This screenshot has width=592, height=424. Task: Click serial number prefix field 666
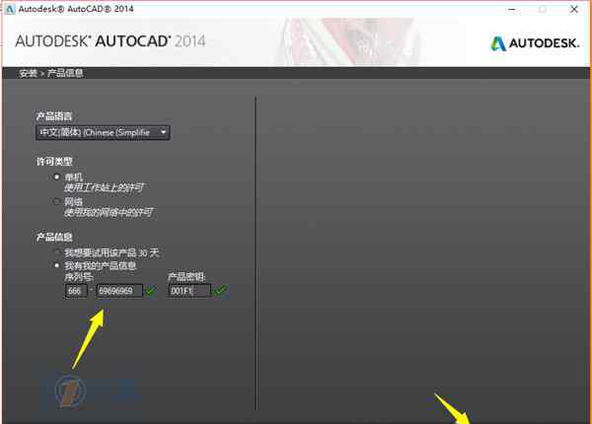76,291
